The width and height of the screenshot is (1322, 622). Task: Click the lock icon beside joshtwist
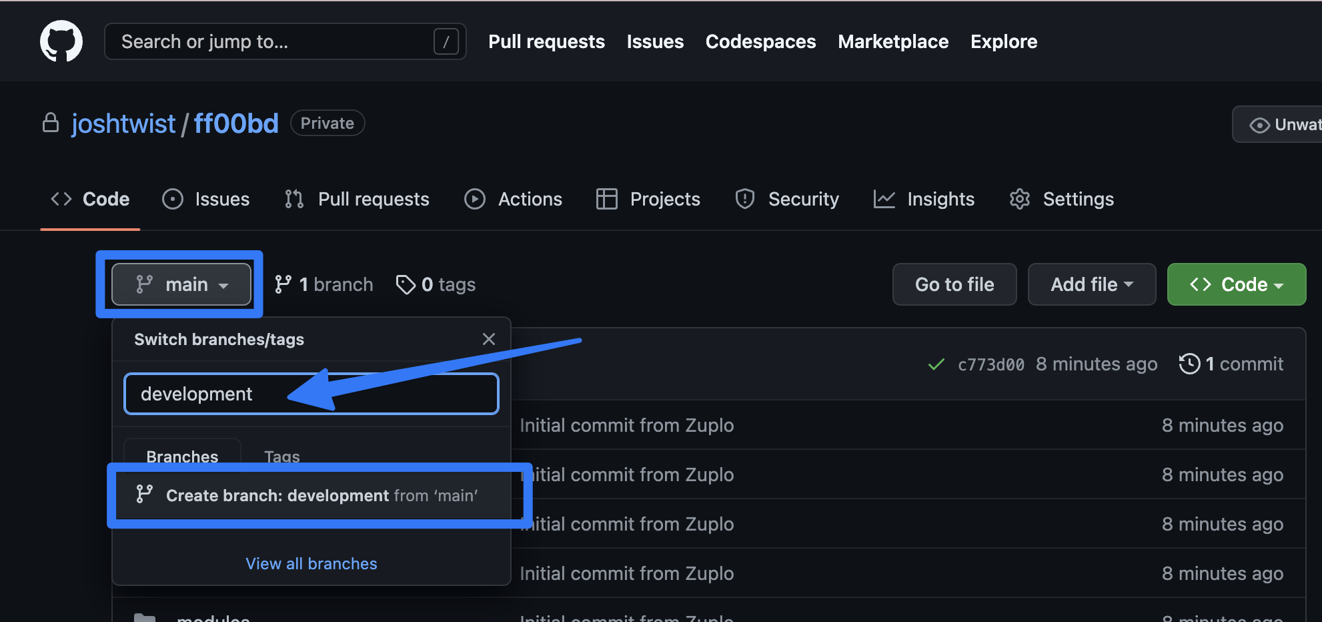pyautogui.click(x=51, y=123)
